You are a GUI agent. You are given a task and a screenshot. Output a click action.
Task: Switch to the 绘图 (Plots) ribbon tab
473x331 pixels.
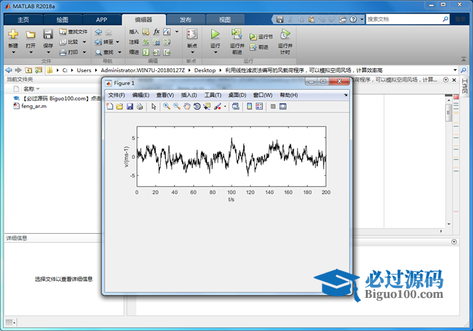point(62,20)
